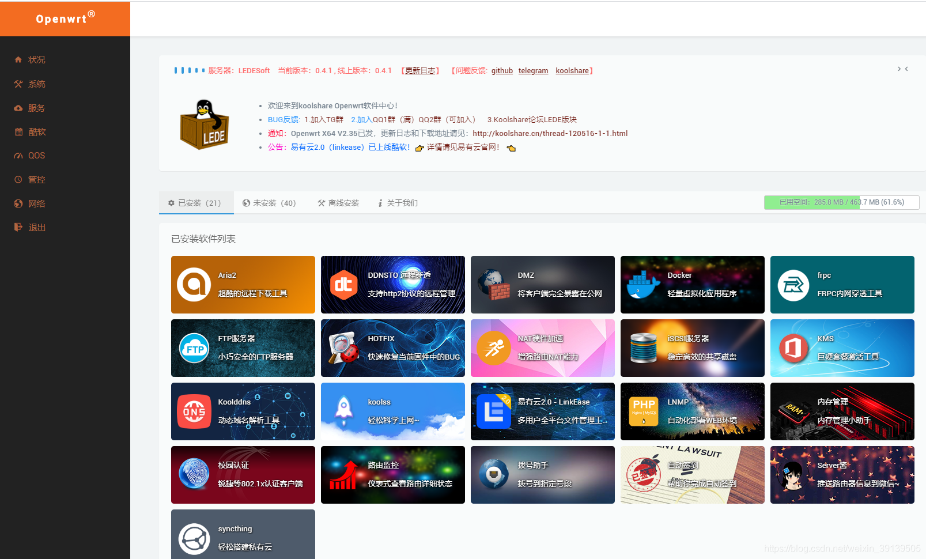Open the 路由监控 red chart icon

pos(344,475)
